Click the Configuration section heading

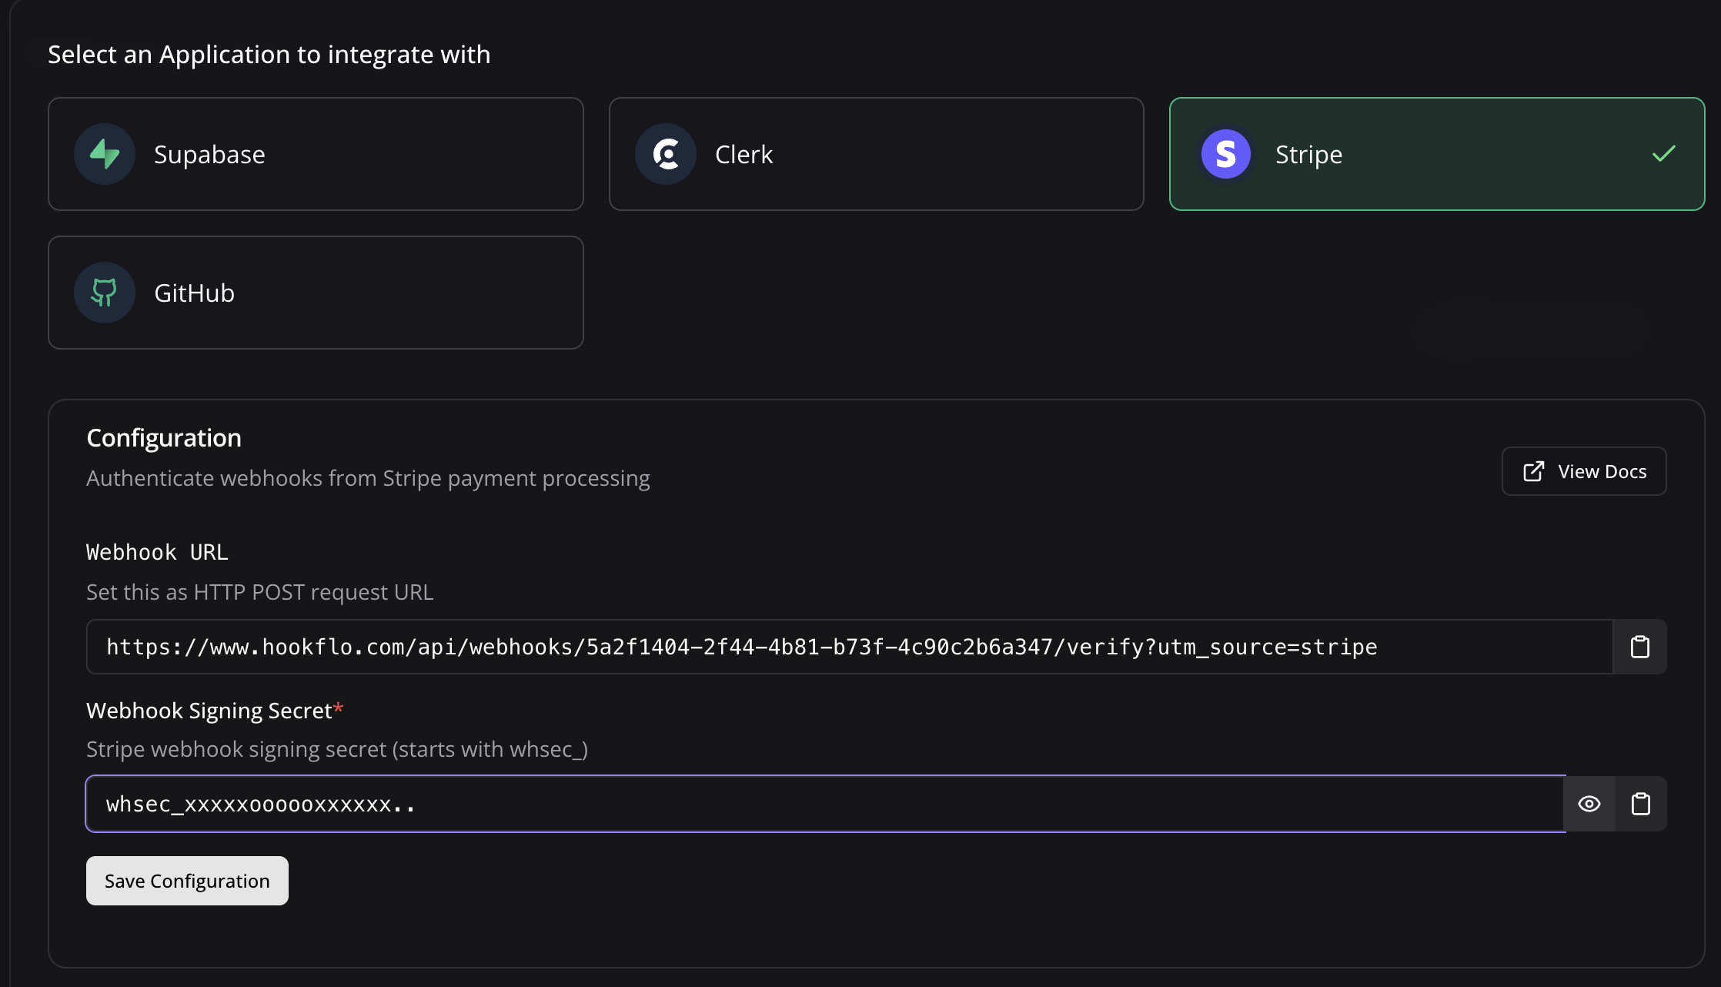click(164, 437)
